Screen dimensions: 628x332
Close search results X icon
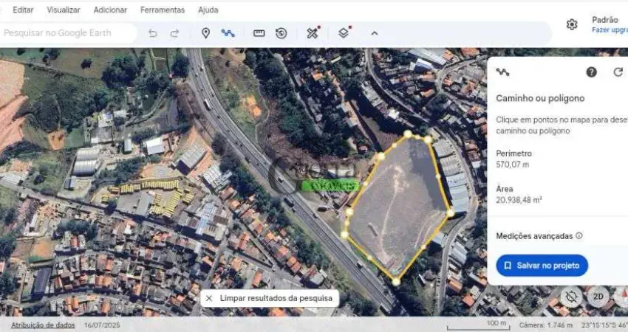pos(208,298)
